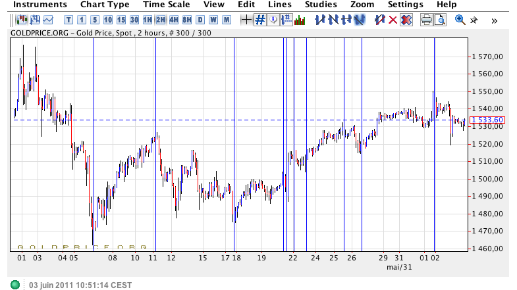Select the line chart type icon
This screenshot has height=290, width=517.
coord(47,20)
